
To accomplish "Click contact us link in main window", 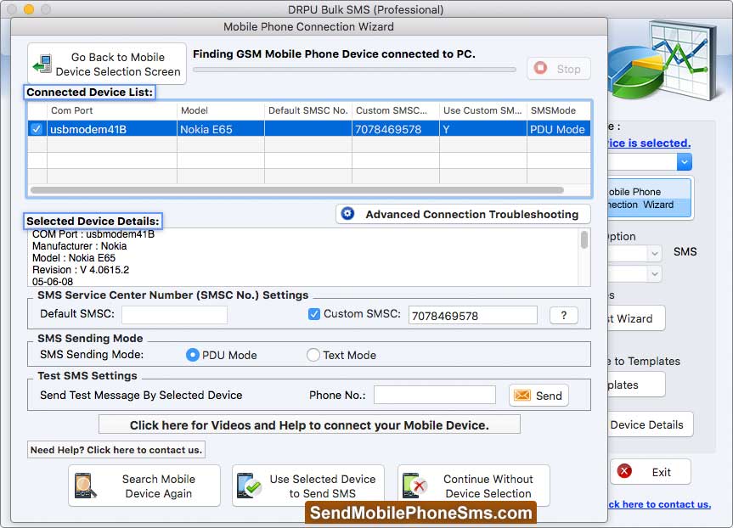I will (x=660, y=504).
